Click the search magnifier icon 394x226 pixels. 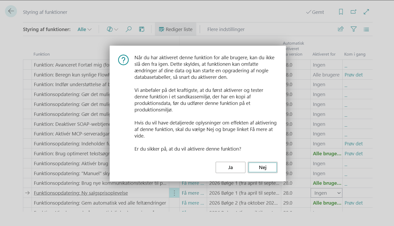[x=128, y=29]
